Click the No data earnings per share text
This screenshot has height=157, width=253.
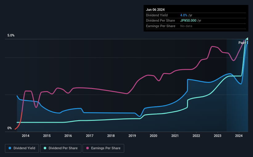[x=186, y=26]
